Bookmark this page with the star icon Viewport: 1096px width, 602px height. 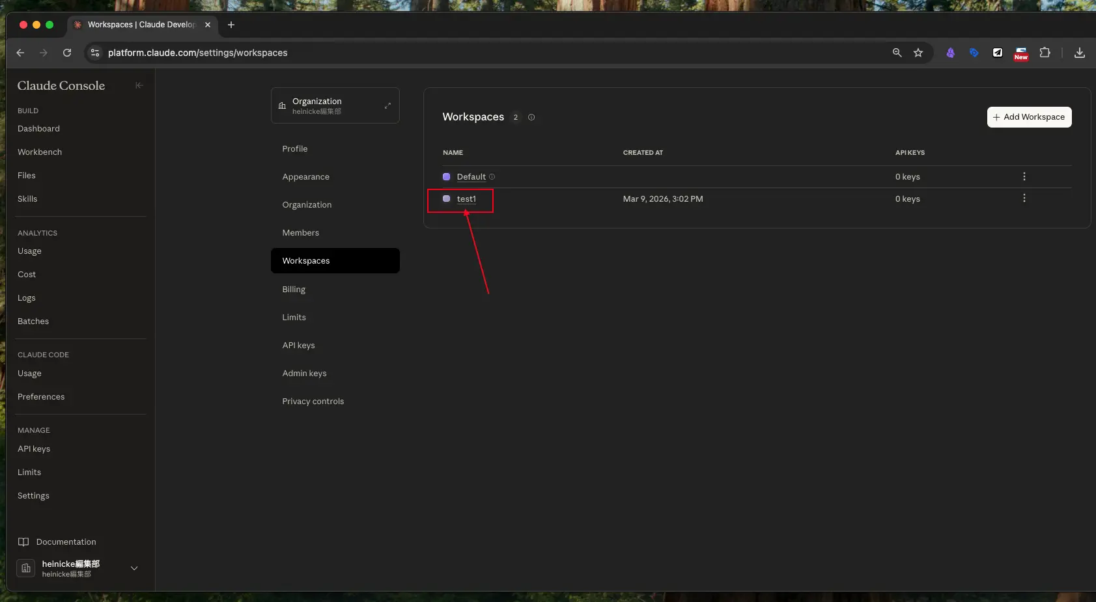[918, 53]
